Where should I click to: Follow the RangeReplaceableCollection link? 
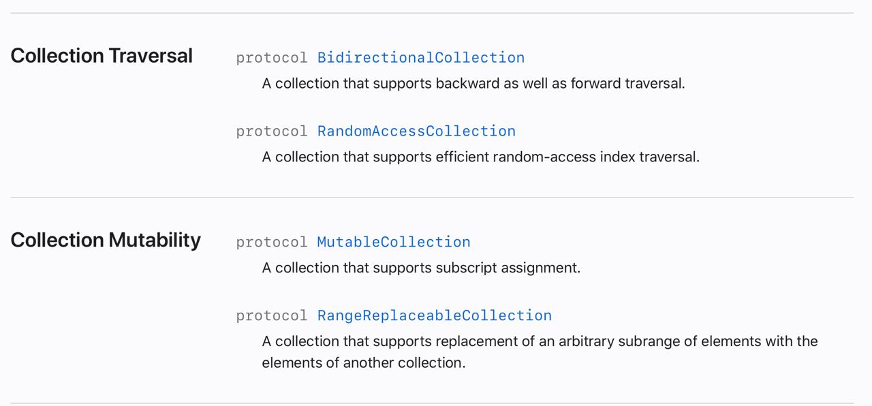click(x=435, y=316)
